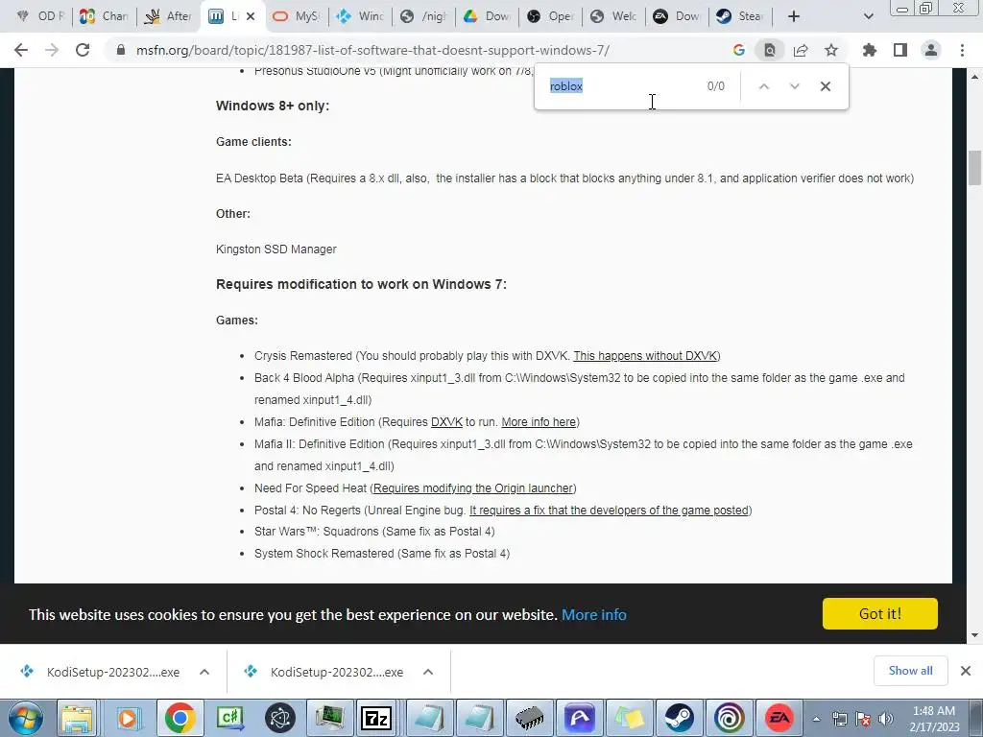Switch to the /nigh tab
Image resolution: width=983 pixels, height=737 pixels.
[x=423, y=16]
